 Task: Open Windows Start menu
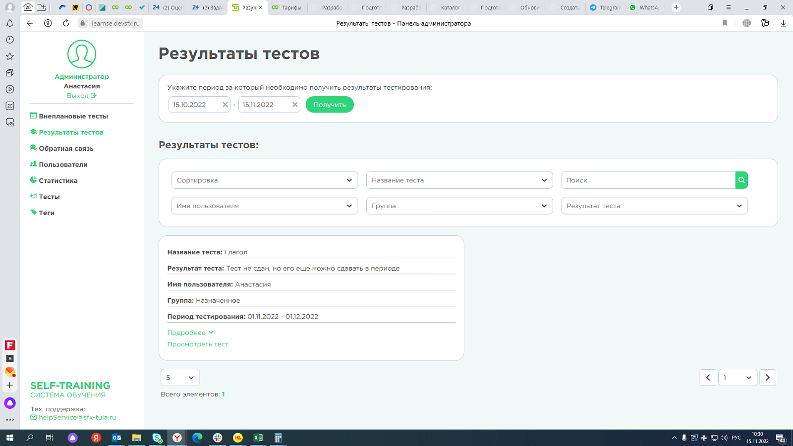10,438
